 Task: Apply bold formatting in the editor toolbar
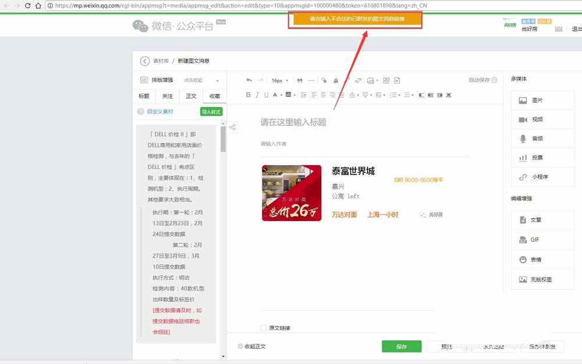(249, 95)
